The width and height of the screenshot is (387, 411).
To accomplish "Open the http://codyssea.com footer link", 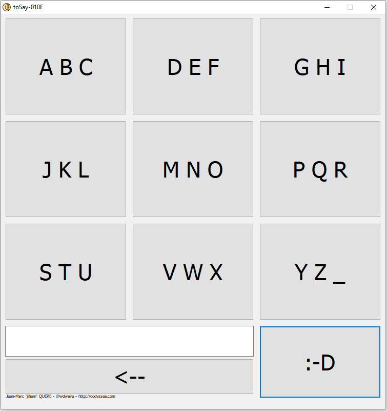I will 96,396.
